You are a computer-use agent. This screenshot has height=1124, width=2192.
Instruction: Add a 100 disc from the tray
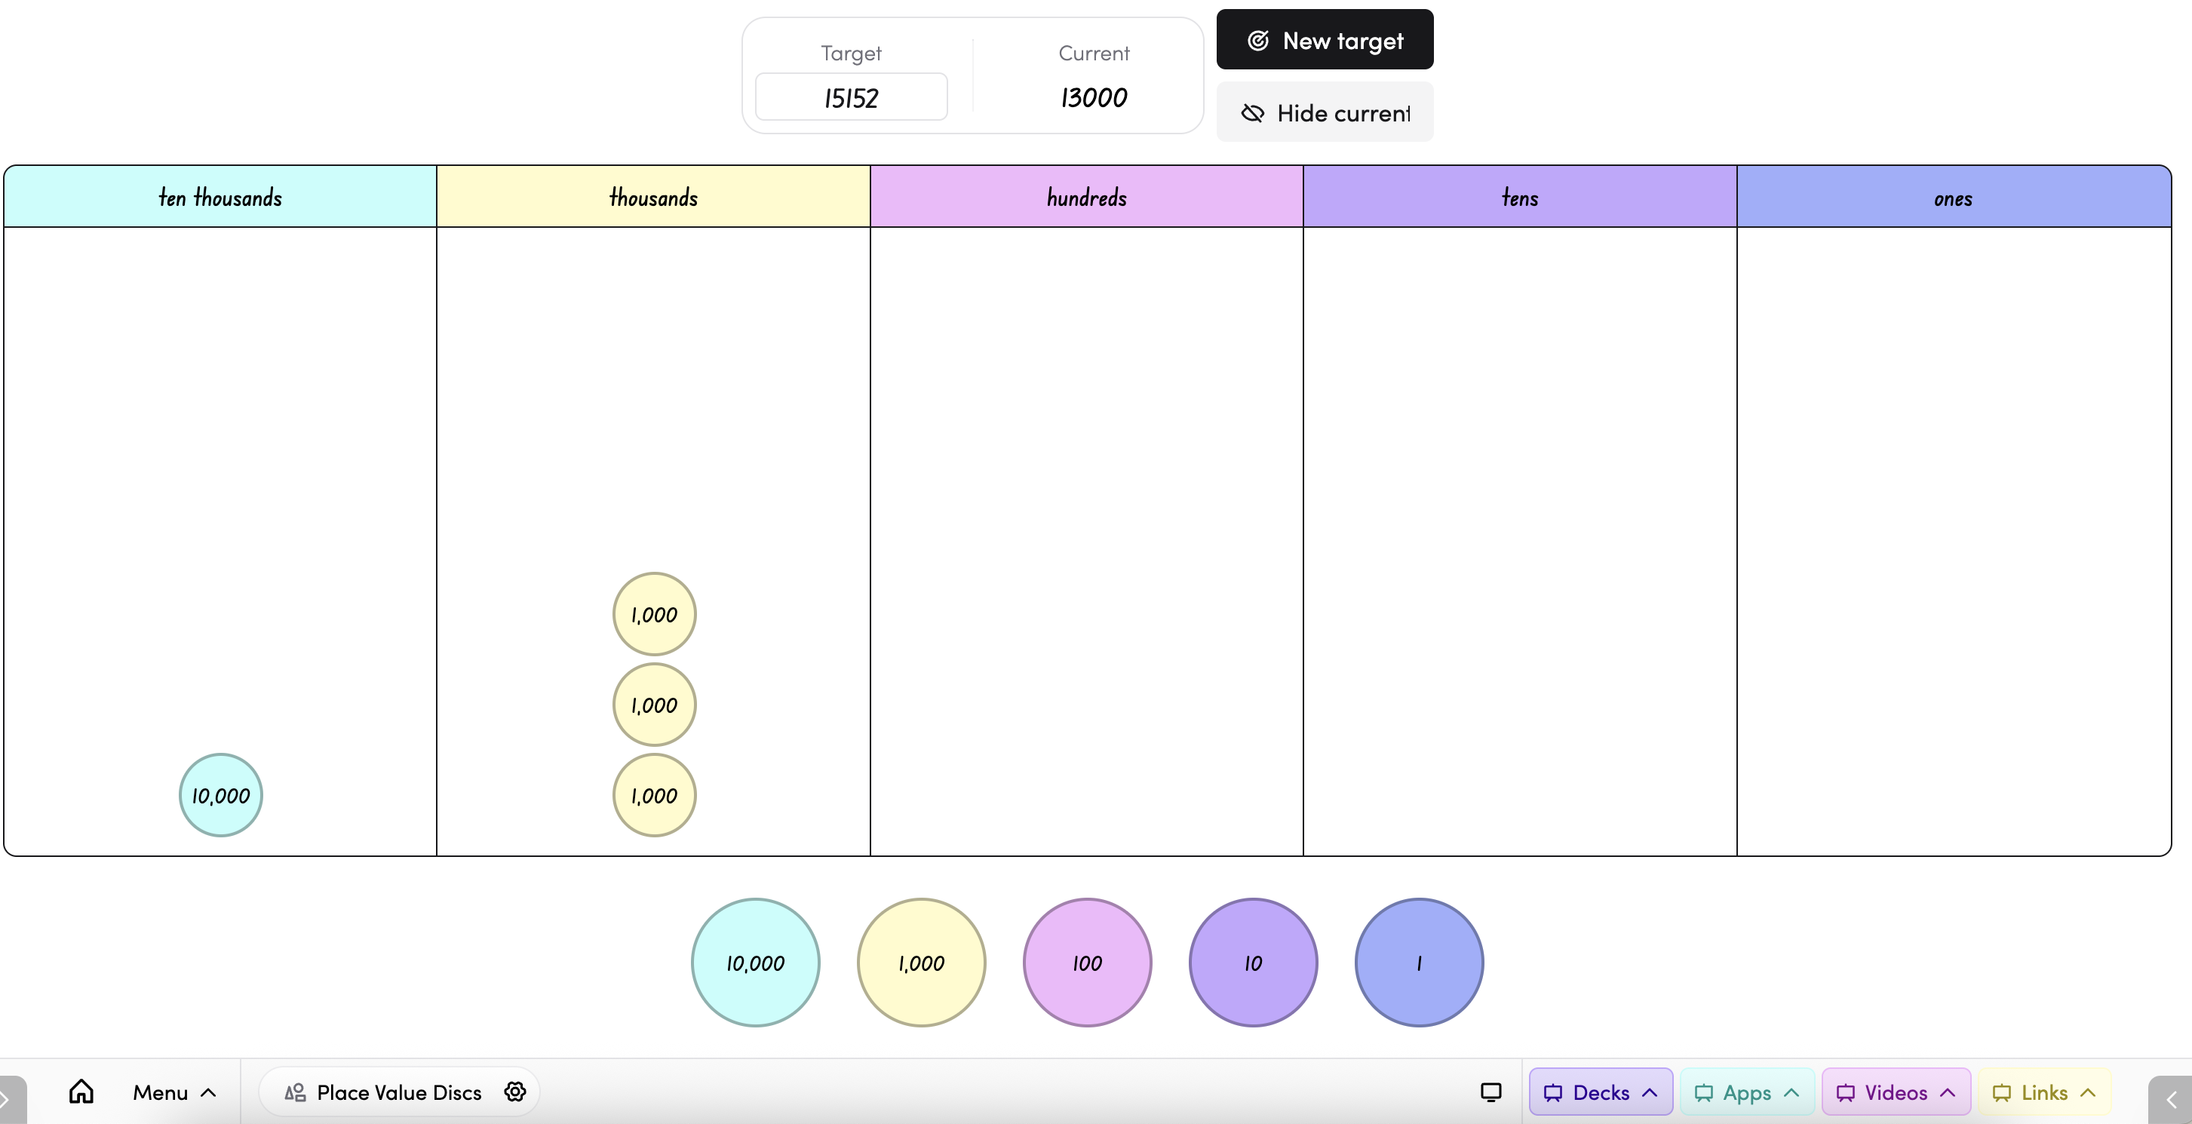point(1087,963)
